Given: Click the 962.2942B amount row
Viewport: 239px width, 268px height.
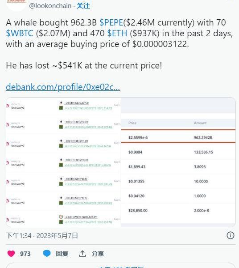Looking at the screenshot, I should 178,137.
